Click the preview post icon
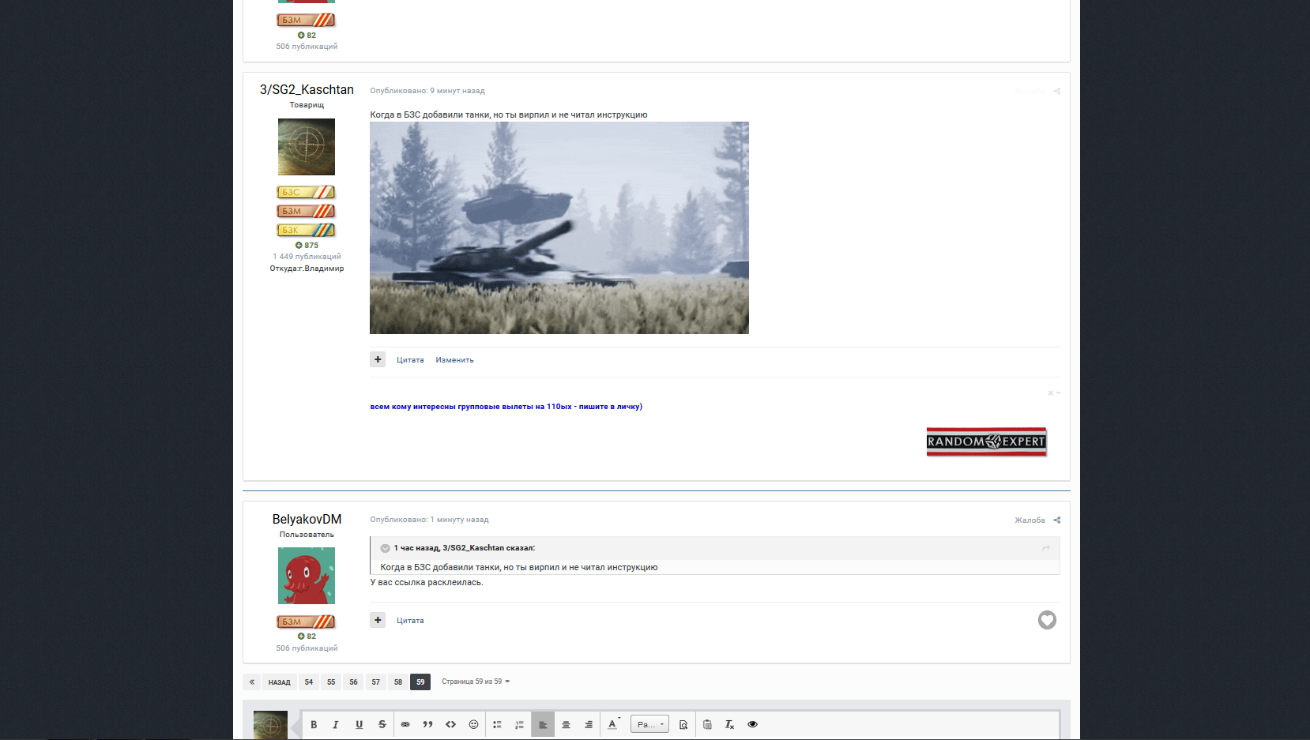This screenshot has height=740, width=1310. pos(683,724)
